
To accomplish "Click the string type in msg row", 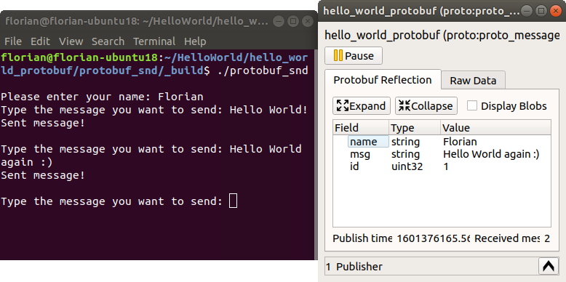I will coord(405,154).
